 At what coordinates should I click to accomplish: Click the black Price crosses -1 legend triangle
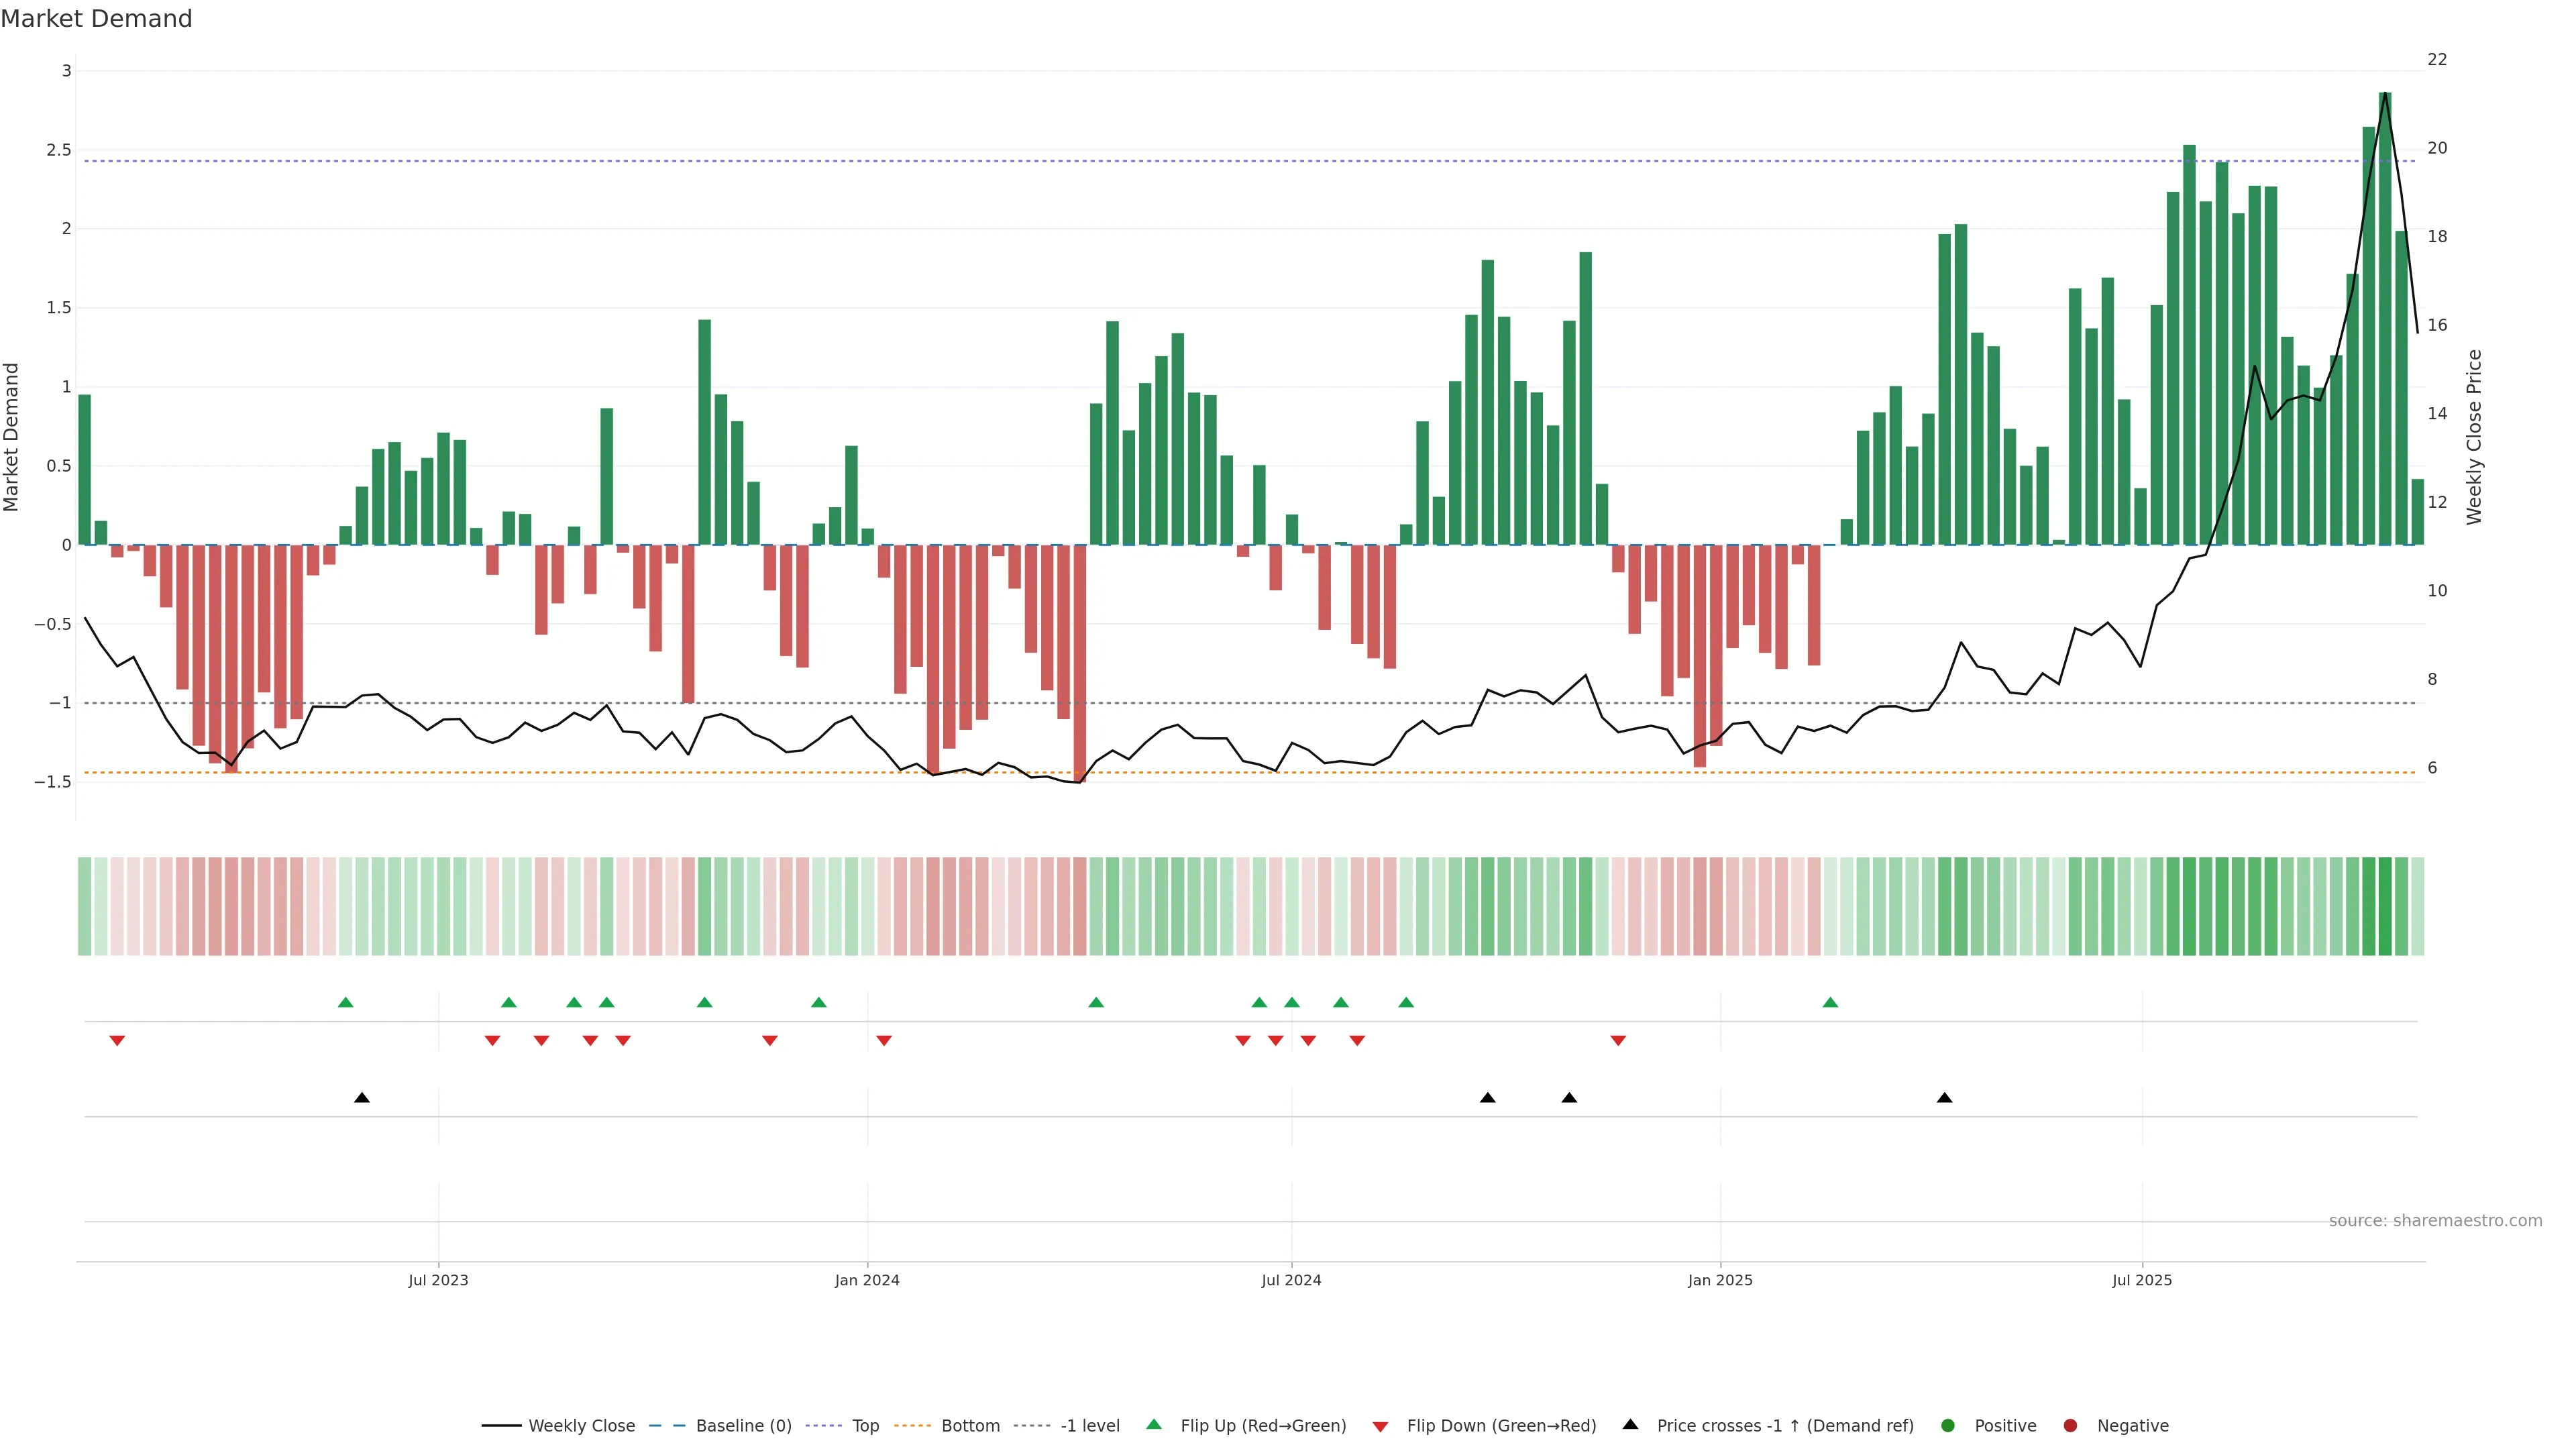1630,1424
